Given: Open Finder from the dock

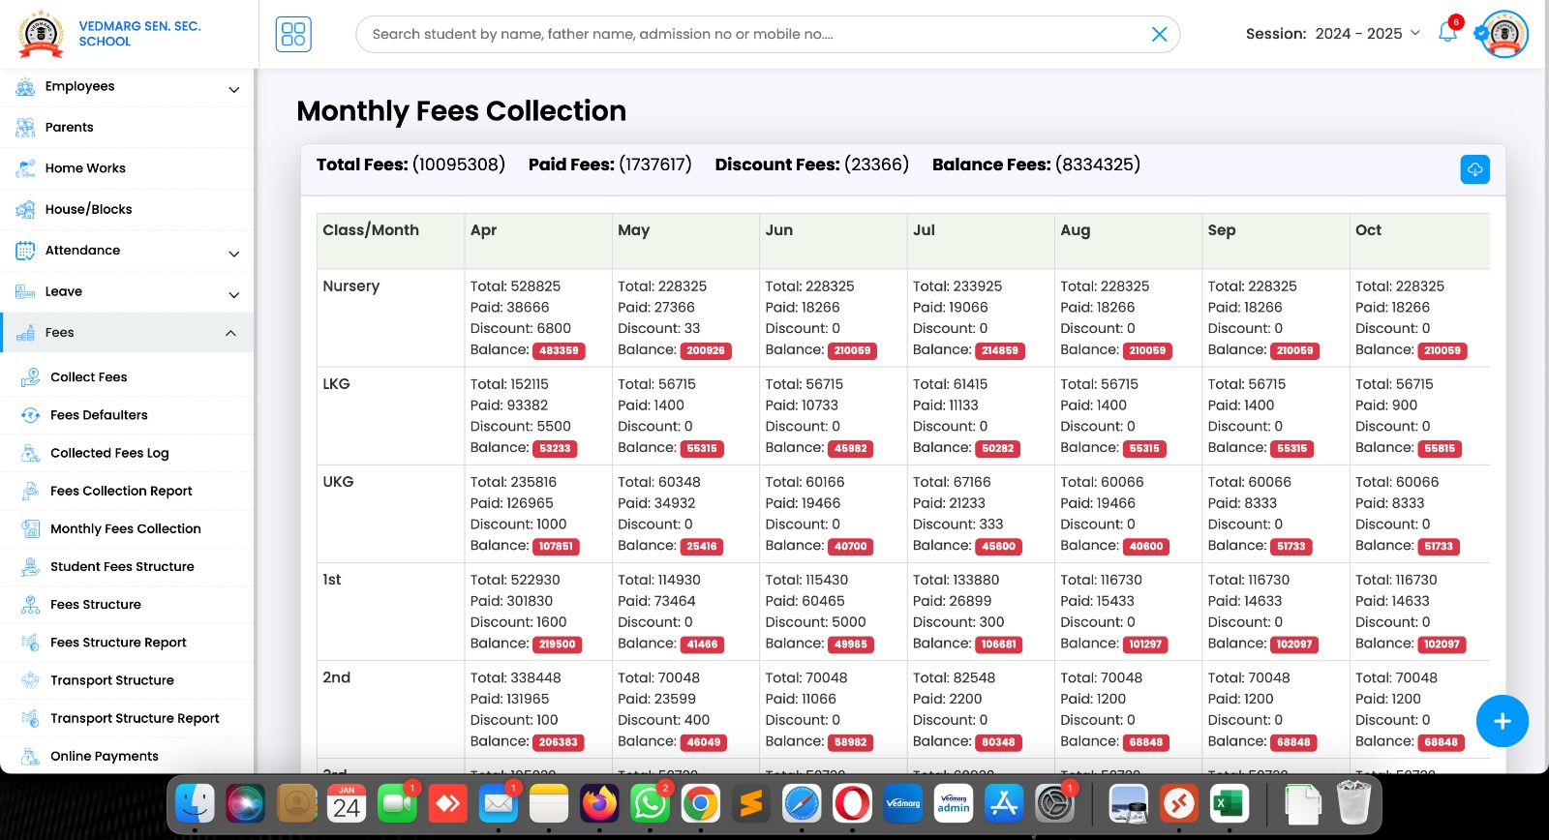Looking at the screenshot, I should (195, 803).
